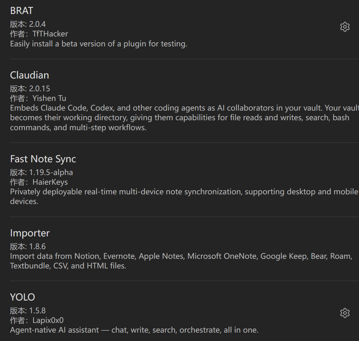
Task: Click Importer version 1.8.6 text
Action: click(28, 246)
